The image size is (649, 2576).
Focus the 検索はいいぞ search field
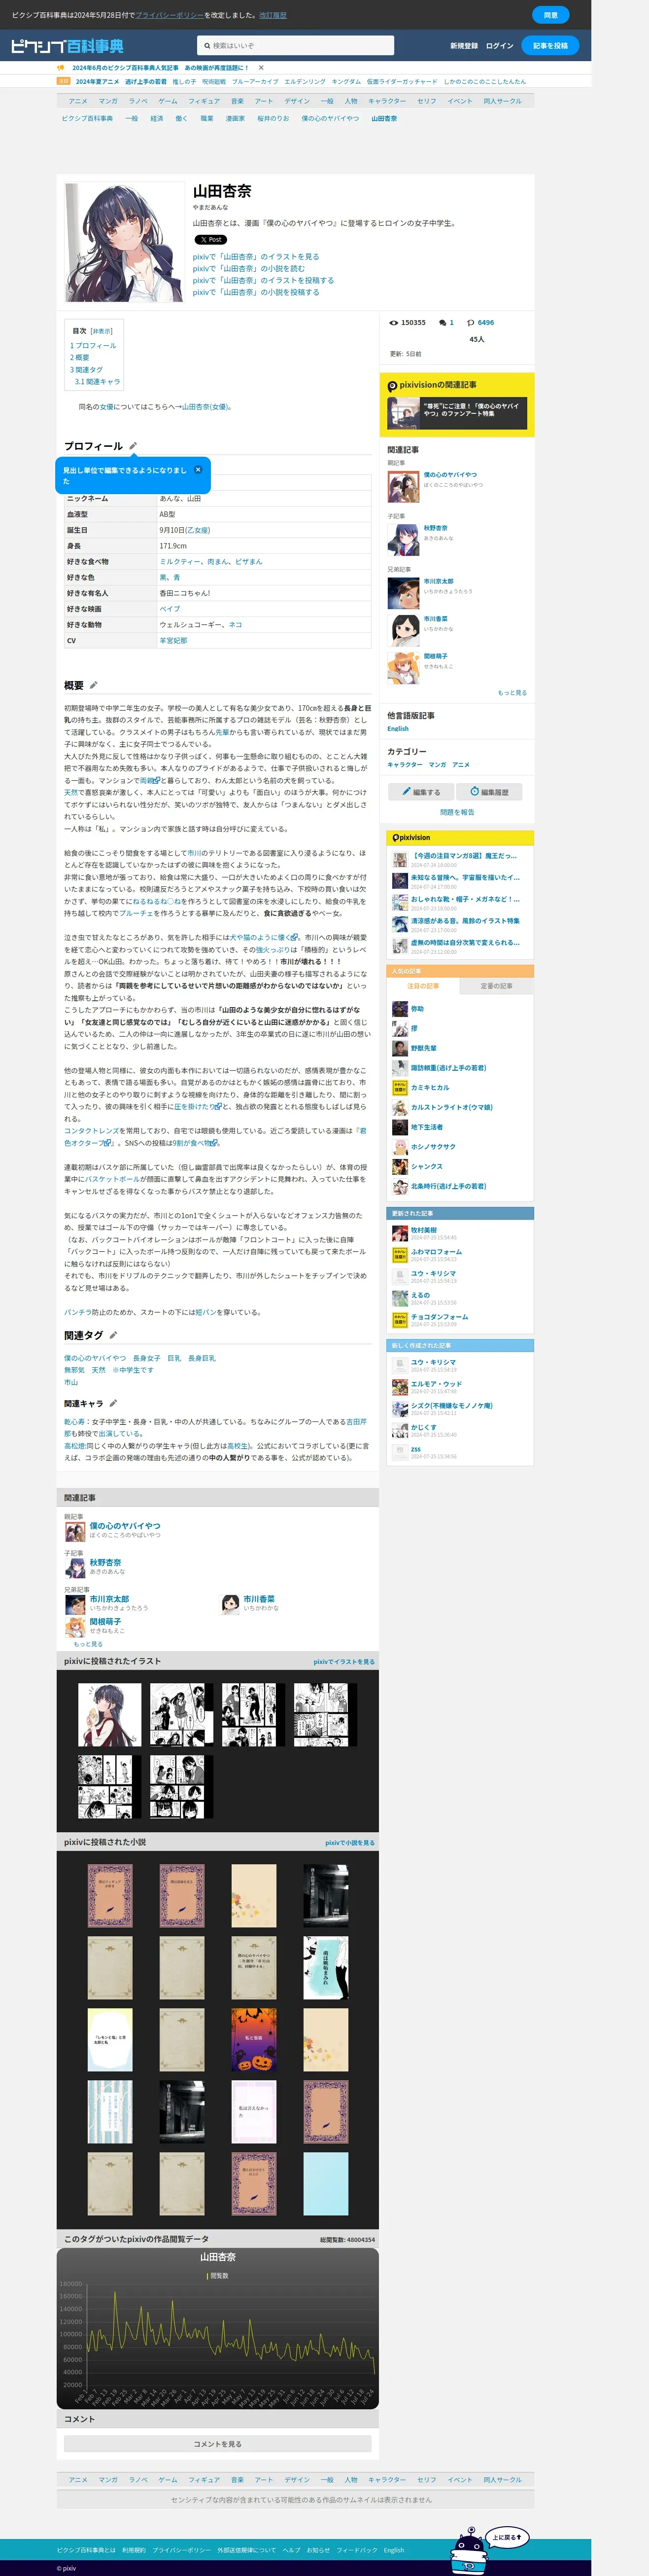coord(296,45)
